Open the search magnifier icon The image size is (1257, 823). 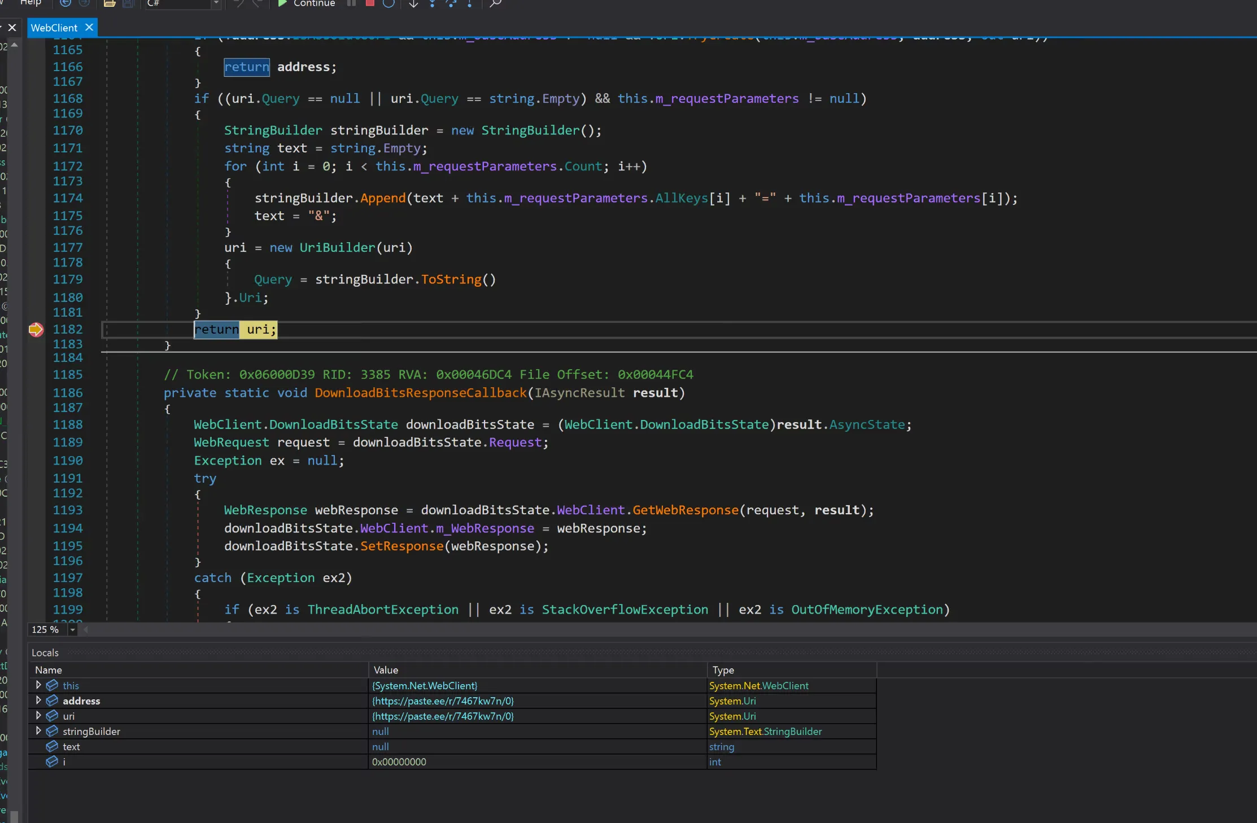tap(495, 3)
